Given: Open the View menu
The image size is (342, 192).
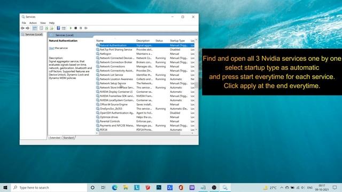Looking at the screenshot, I should tap(43, 23).
